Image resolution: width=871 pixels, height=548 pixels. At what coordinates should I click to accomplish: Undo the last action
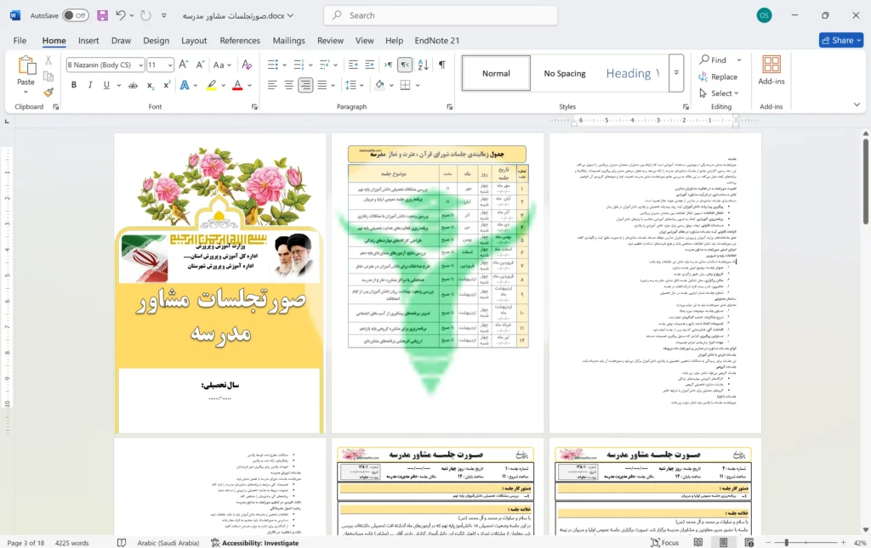coord(120,15)
